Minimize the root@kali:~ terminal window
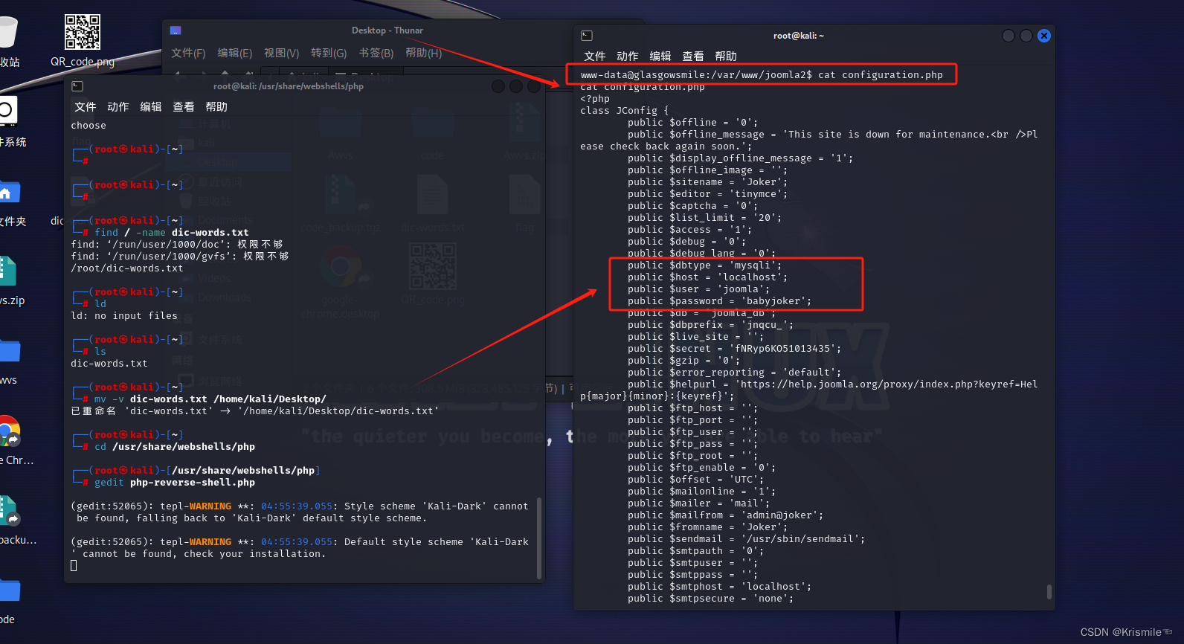Screen dimensions: 1184x644 1008,36
